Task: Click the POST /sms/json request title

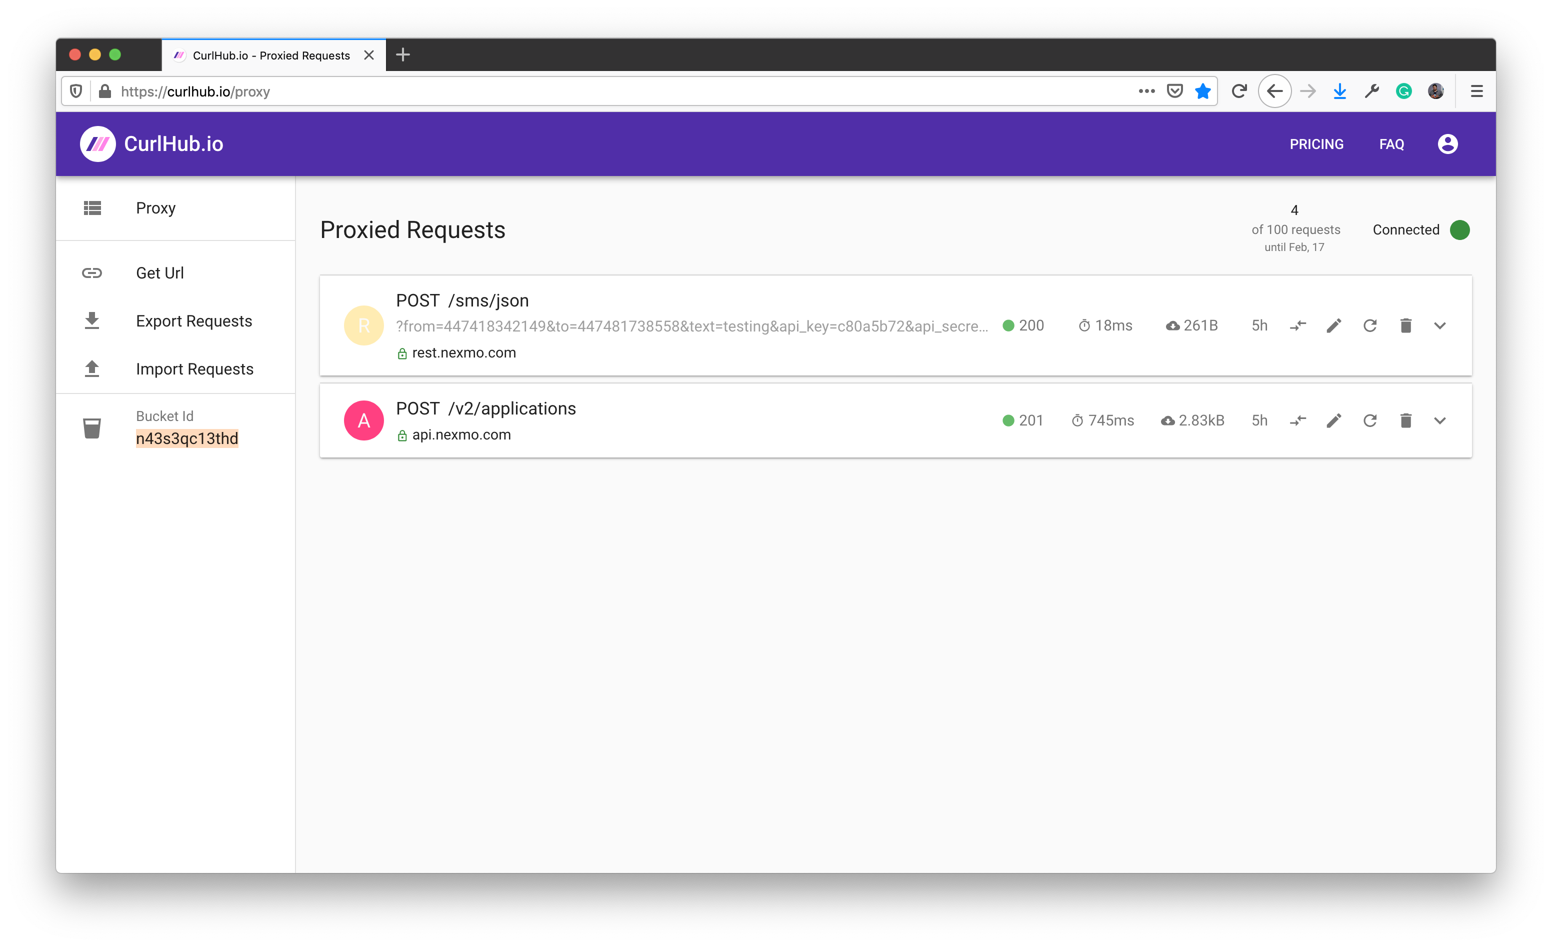Action: pyautogui.click(x=462, y=300)
